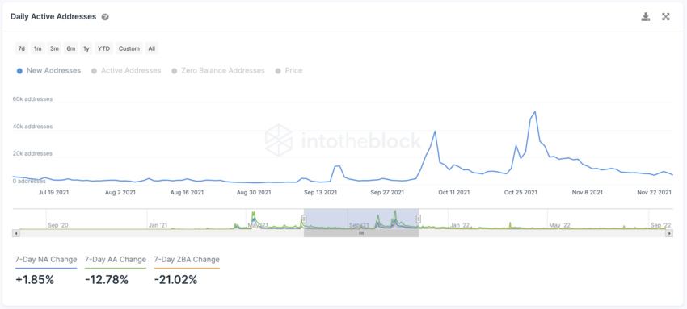Click the right navigator range handle
The width and height of the screenshot is (687, 309).
(419, 219)
